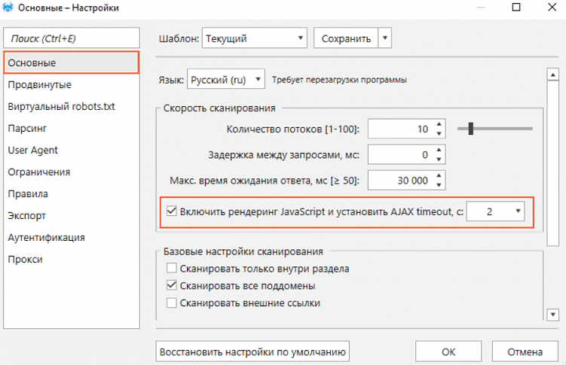566x365 pixels.
Task: Click the Количество потоков value field
Action: point(400,129)
